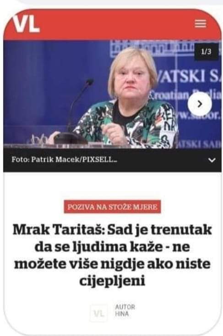Go to the next gallery photo
Screen dimensions: 223x336
[200, 104]
